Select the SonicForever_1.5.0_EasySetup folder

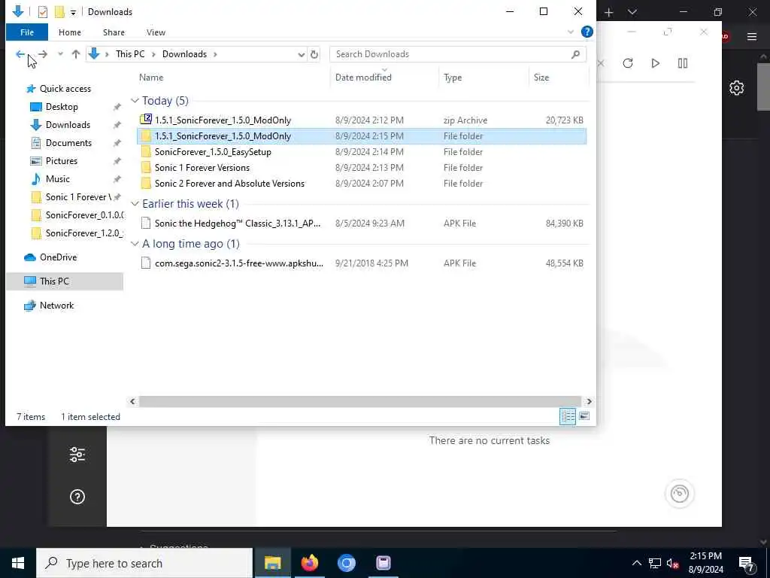[362, 152]
